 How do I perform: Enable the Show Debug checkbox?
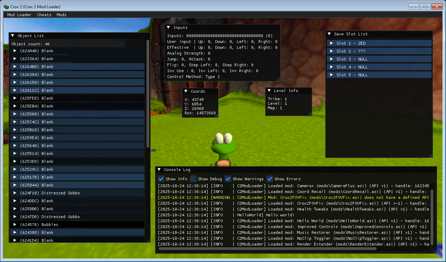193,179
